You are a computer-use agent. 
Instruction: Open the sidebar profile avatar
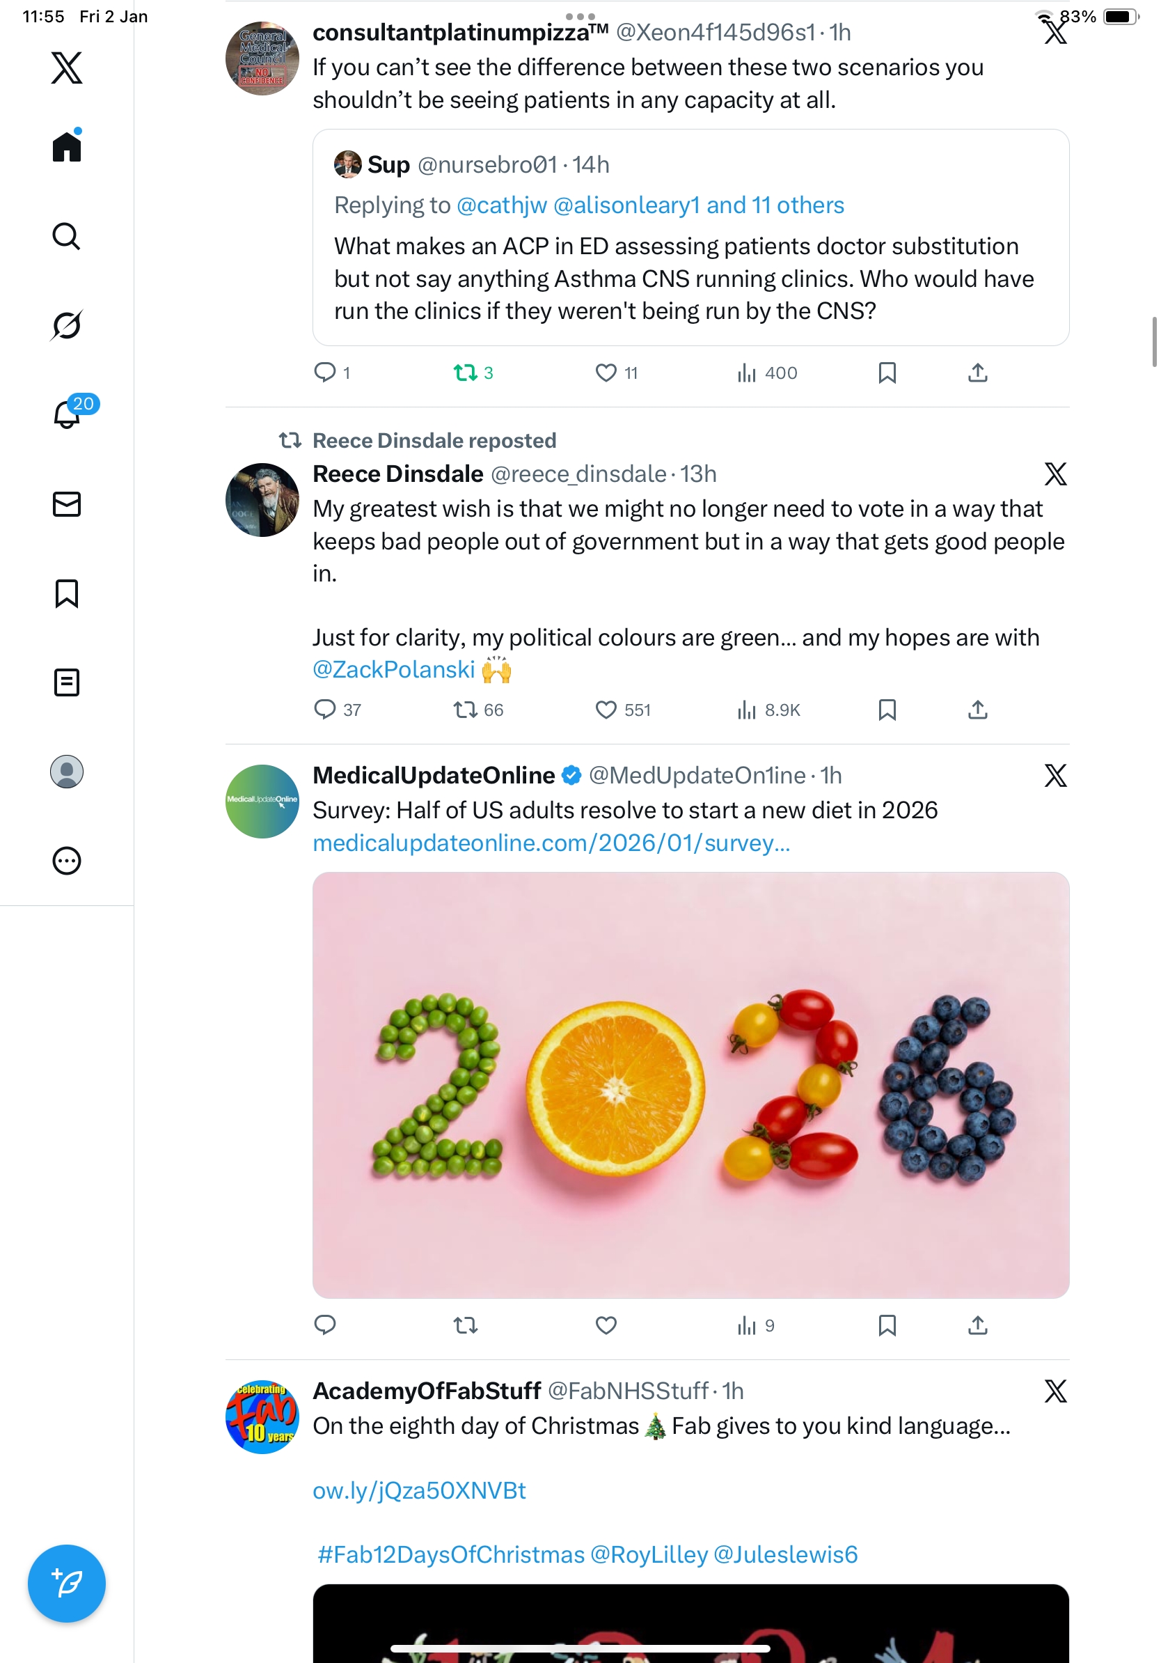point(67,772)
